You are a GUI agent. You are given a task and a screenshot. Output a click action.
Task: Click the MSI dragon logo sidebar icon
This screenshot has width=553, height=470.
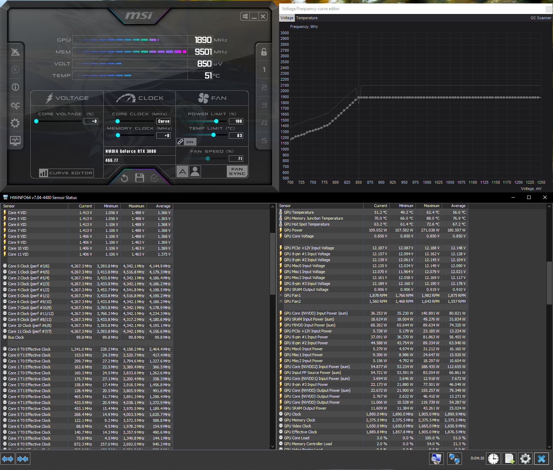pyautogui.click(x=15, y=52)
